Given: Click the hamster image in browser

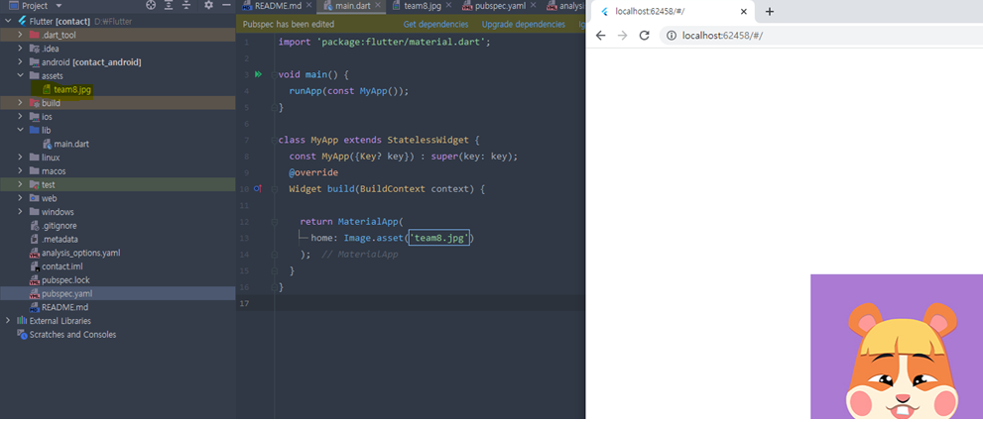Looking at the screenshot, I should coord(897,347).
